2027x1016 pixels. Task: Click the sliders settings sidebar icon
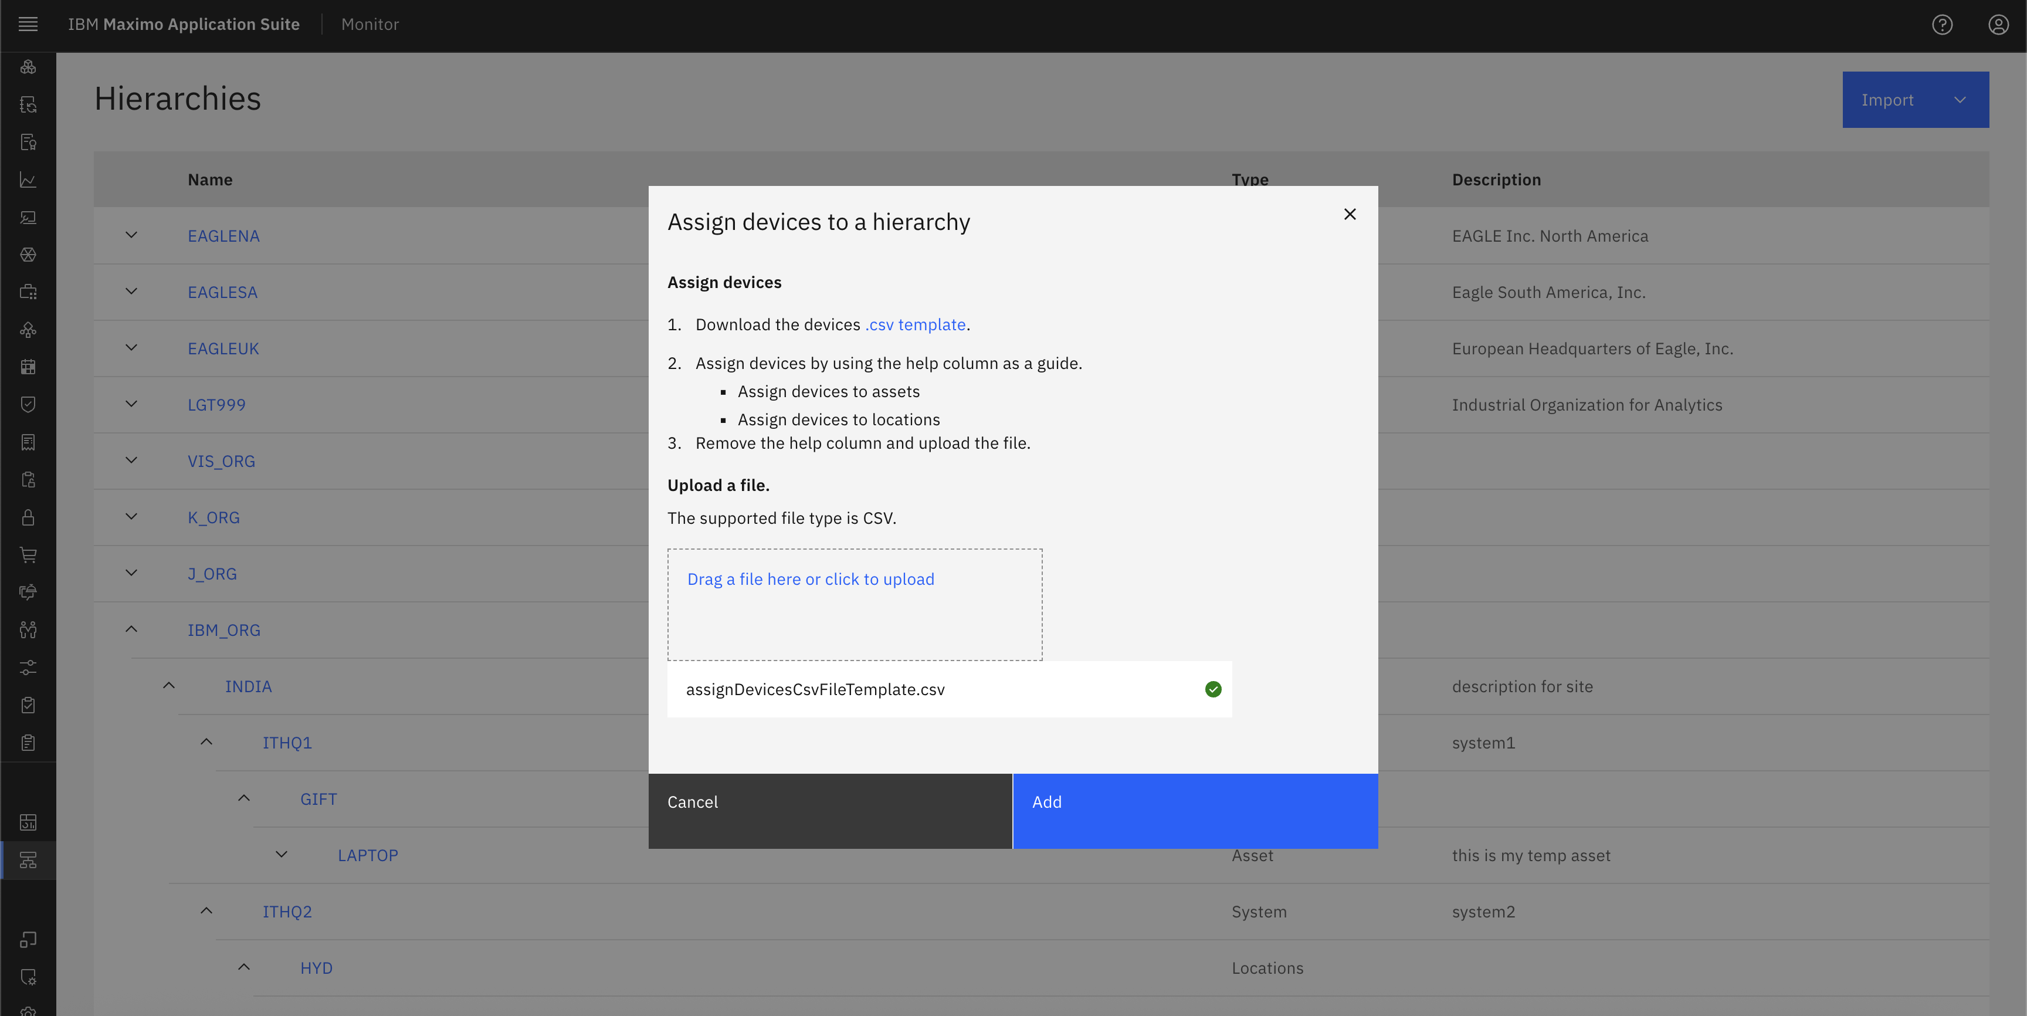pyautogui.click(x=28, y=668)
